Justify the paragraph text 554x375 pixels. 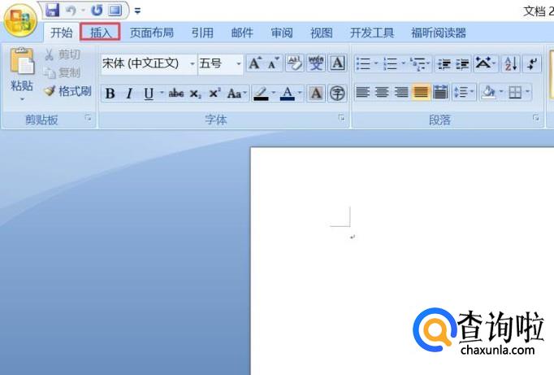tap(421, 93)
